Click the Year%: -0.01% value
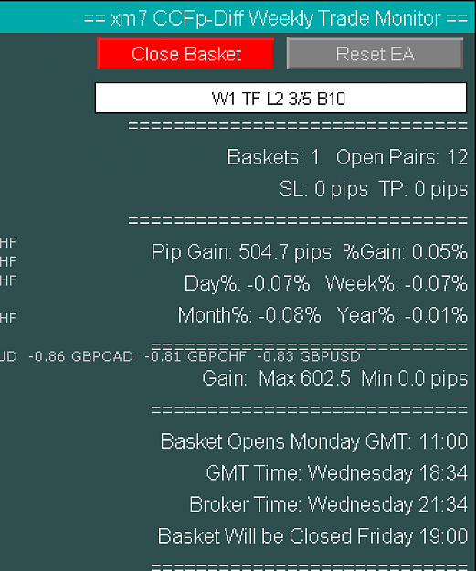 point(402,315)
